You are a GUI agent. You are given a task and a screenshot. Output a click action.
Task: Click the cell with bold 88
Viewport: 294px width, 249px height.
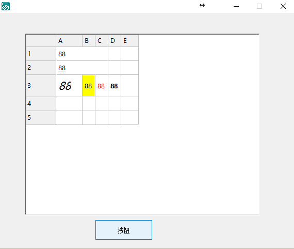pos(115,86)
